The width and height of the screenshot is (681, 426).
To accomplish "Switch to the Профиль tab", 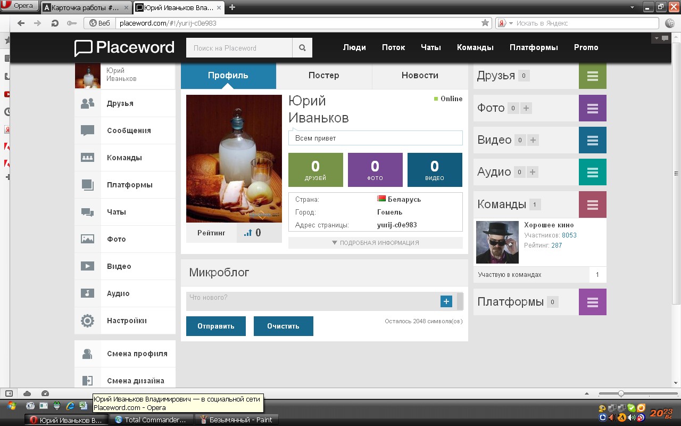I will (228, 76).
